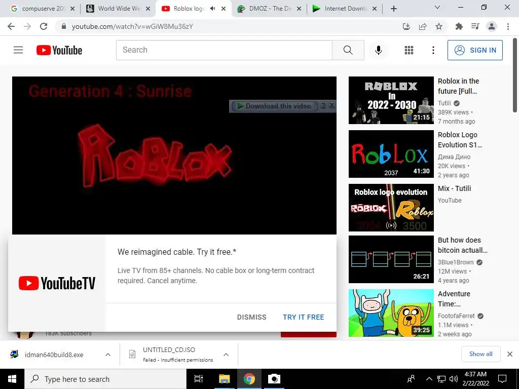Click the Chrome taskbar icon
Image resolution: width=519 pixels, height=389 pixels.
pos(249,379)
